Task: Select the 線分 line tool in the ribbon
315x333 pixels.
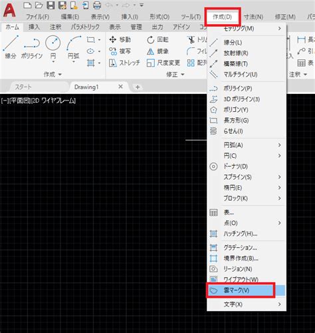Action: pos(11,47)
